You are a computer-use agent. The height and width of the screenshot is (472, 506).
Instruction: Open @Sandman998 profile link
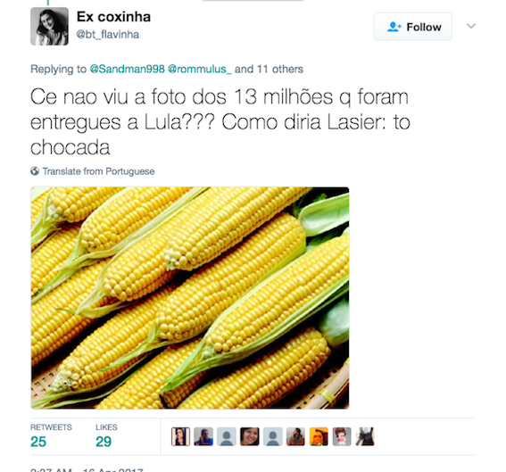coord(127,69)
